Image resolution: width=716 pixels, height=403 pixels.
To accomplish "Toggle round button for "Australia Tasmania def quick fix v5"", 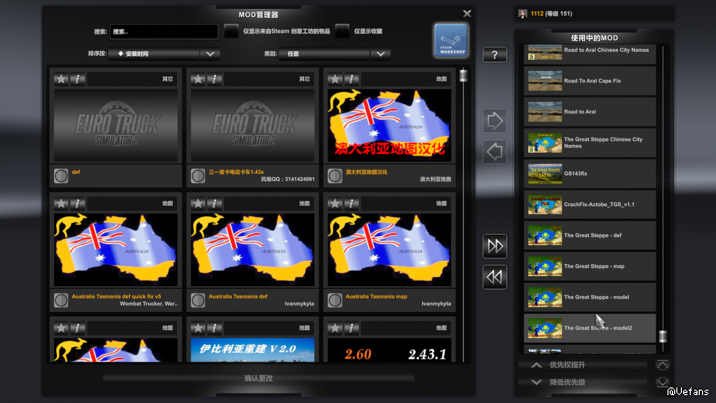I will [x=61, y=300].
